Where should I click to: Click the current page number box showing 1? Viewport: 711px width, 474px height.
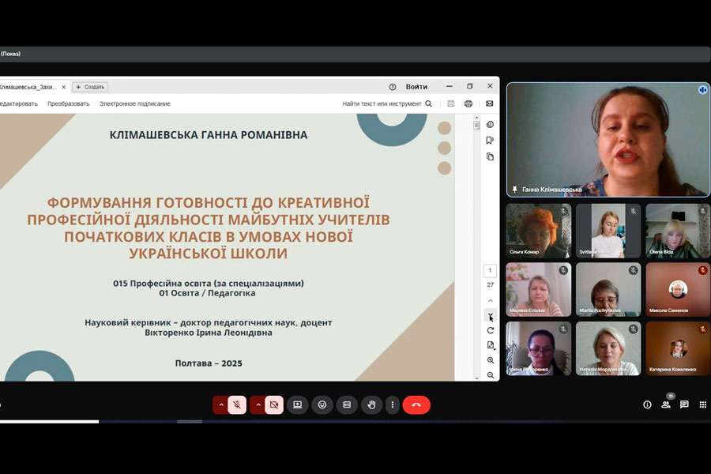coord(490,270)
